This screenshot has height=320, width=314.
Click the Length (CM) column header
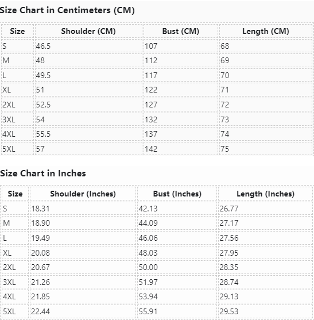(266, 31)
